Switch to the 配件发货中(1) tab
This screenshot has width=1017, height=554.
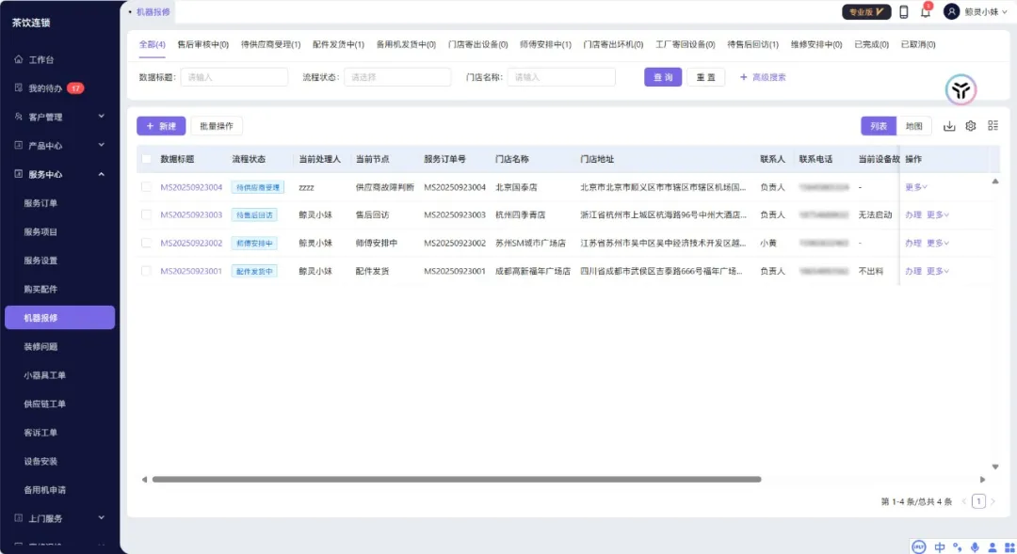[x=338, y=44]
